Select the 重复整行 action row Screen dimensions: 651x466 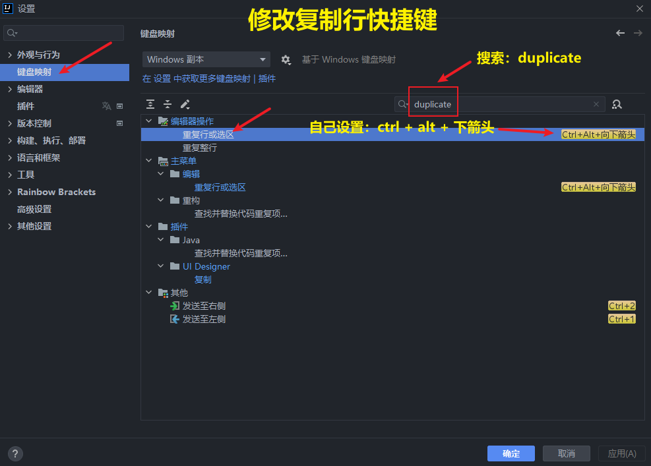pos(200,148)
